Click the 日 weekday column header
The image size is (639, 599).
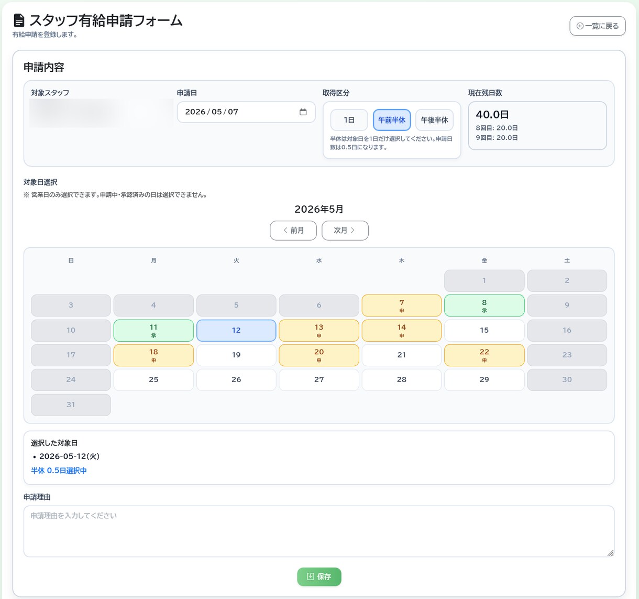pos(71,260)
